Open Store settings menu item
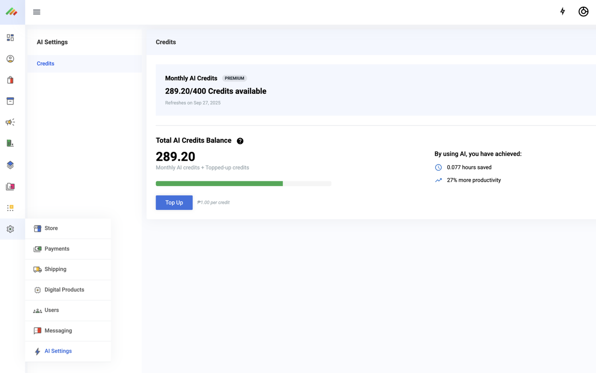Image resolution: width=596 pixels, height=373 pixels. click(68, 228)
